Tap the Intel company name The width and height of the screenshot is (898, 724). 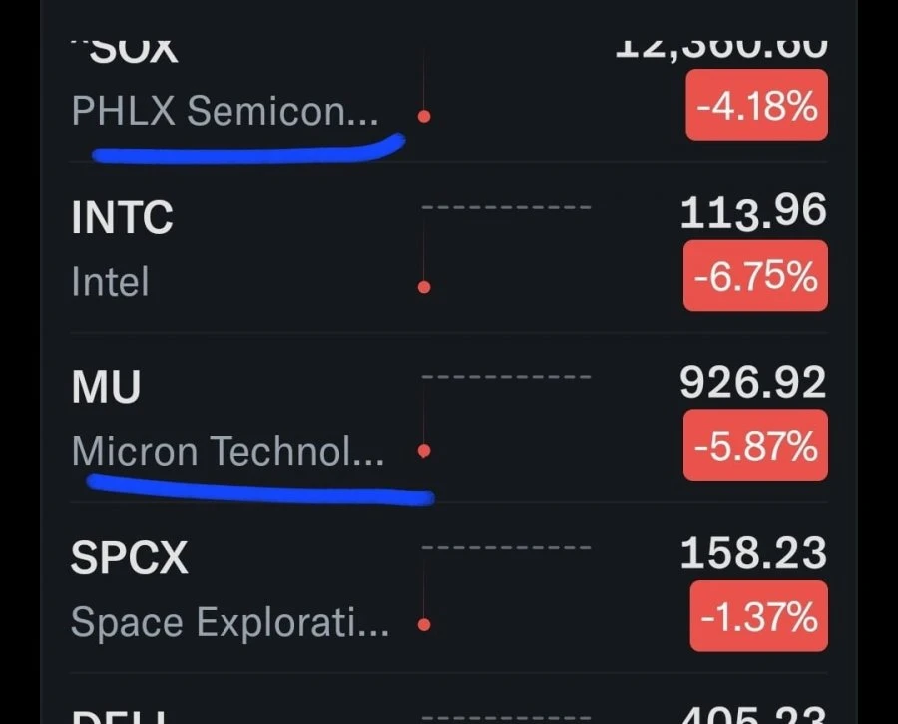pyautogui.click(x=110, y=281)
